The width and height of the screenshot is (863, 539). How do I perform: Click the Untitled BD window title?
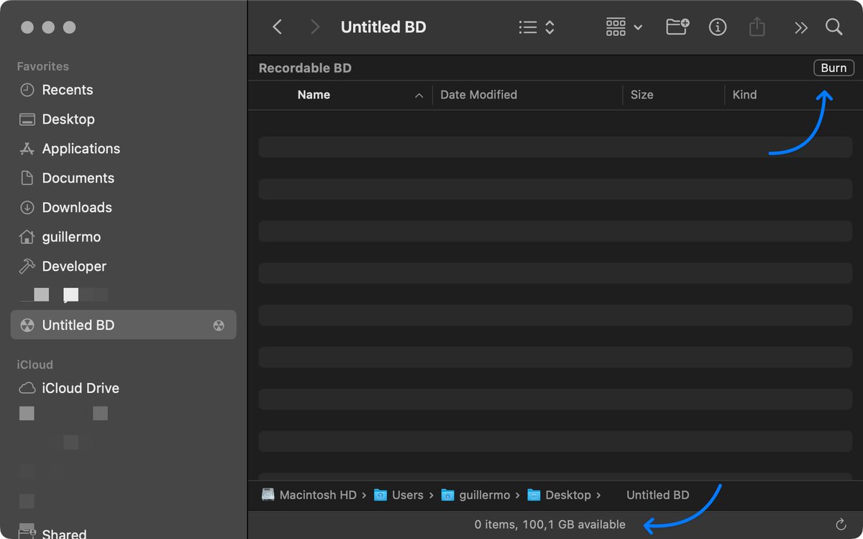click(383, 27)
